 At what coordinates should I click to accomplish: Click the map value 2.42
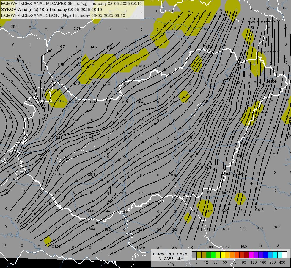(x=141, y=230)
